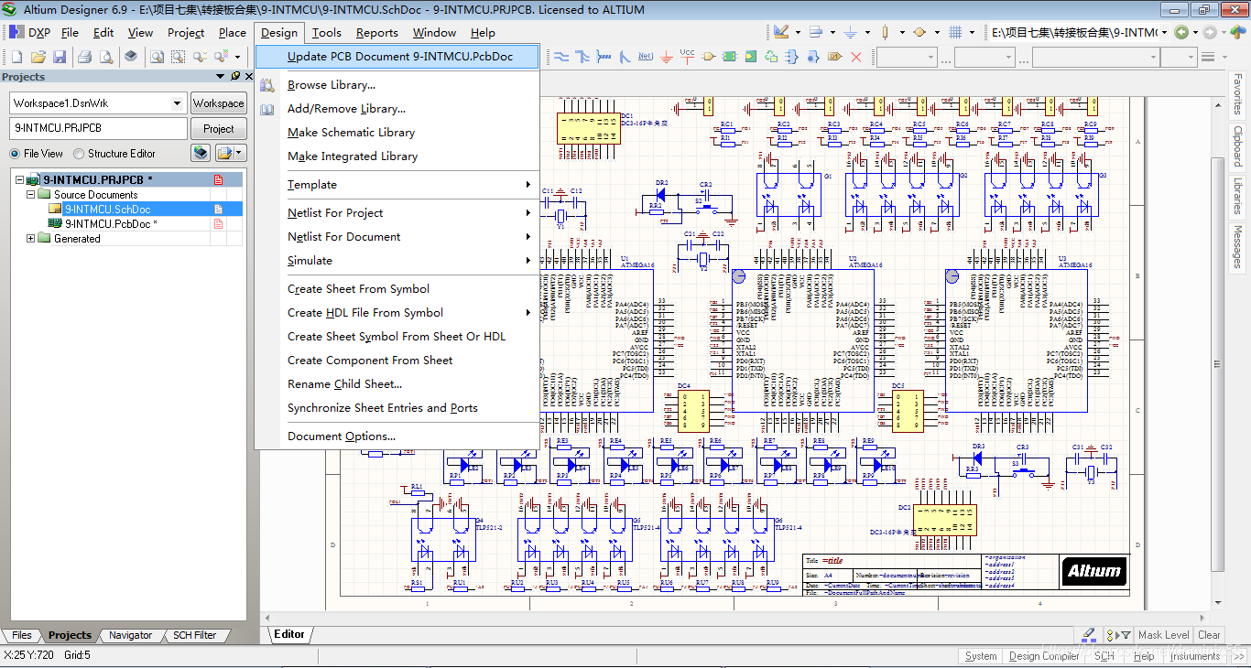
Task: Expand the Generated folder
Action: (x=31, y=239)
